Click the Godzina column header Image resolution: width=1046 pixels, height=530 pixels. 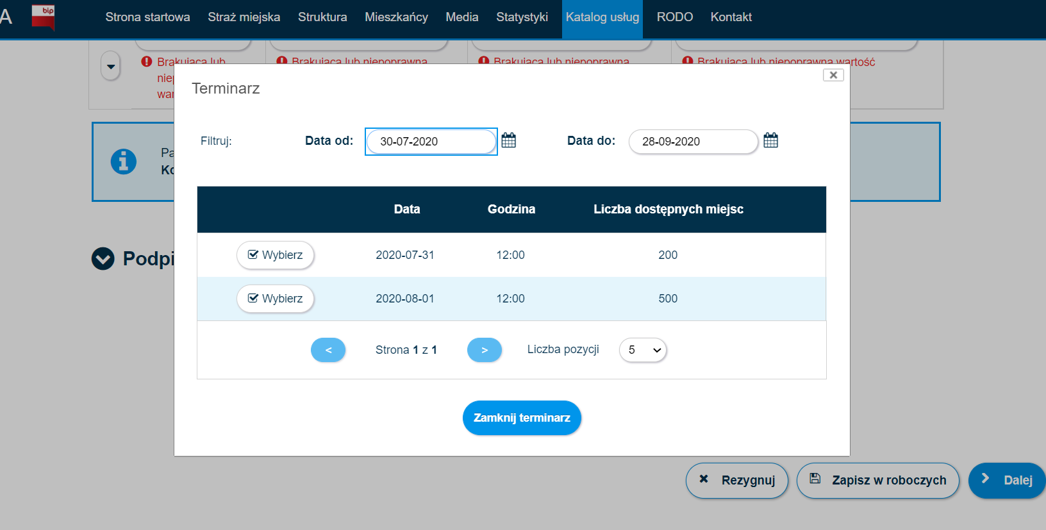(511, 210)
